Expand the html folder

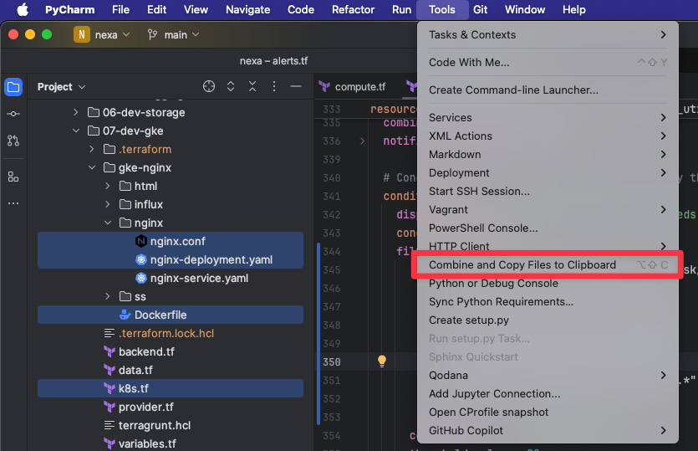(108, 186)
